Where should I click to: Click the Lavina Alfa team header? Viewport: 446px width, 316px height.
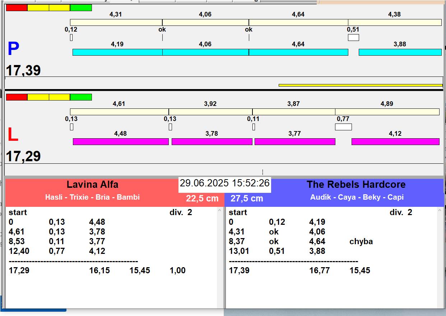tap(92, 185)
